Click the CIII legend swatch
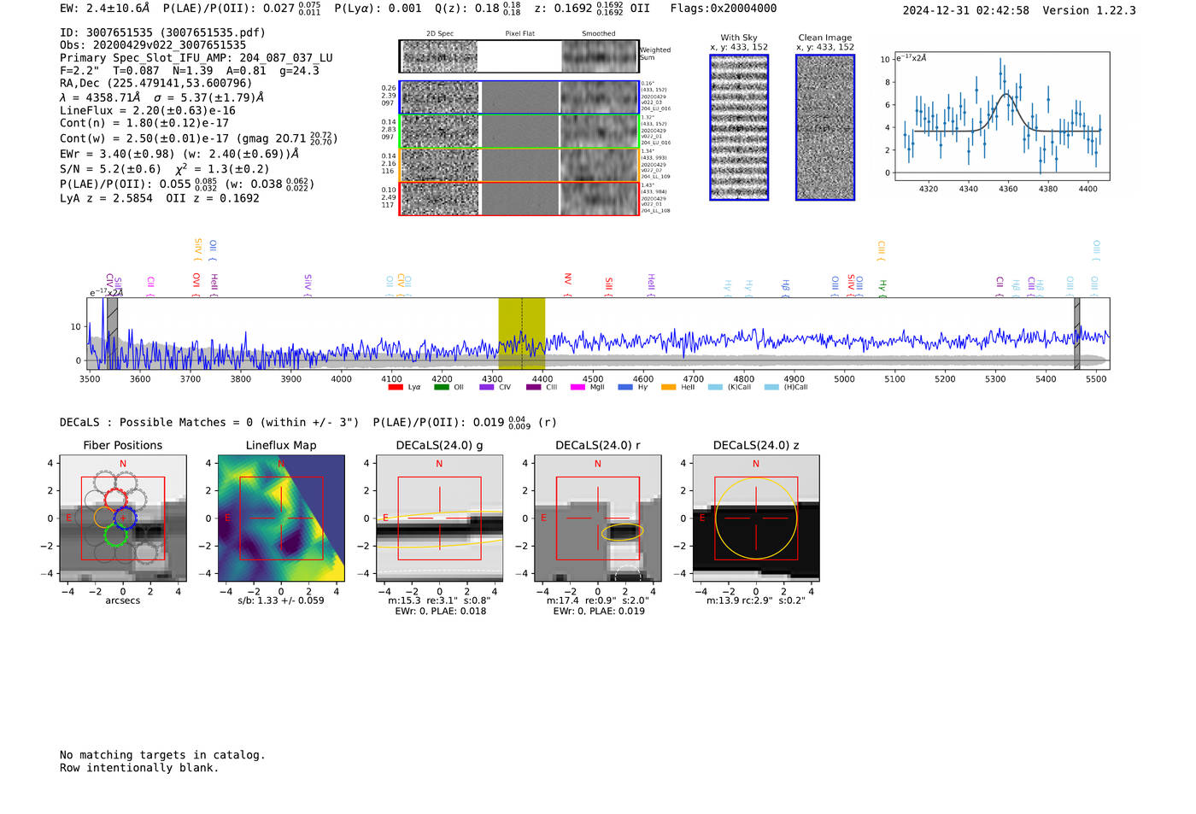The image size is (1196, 814). 533,387
